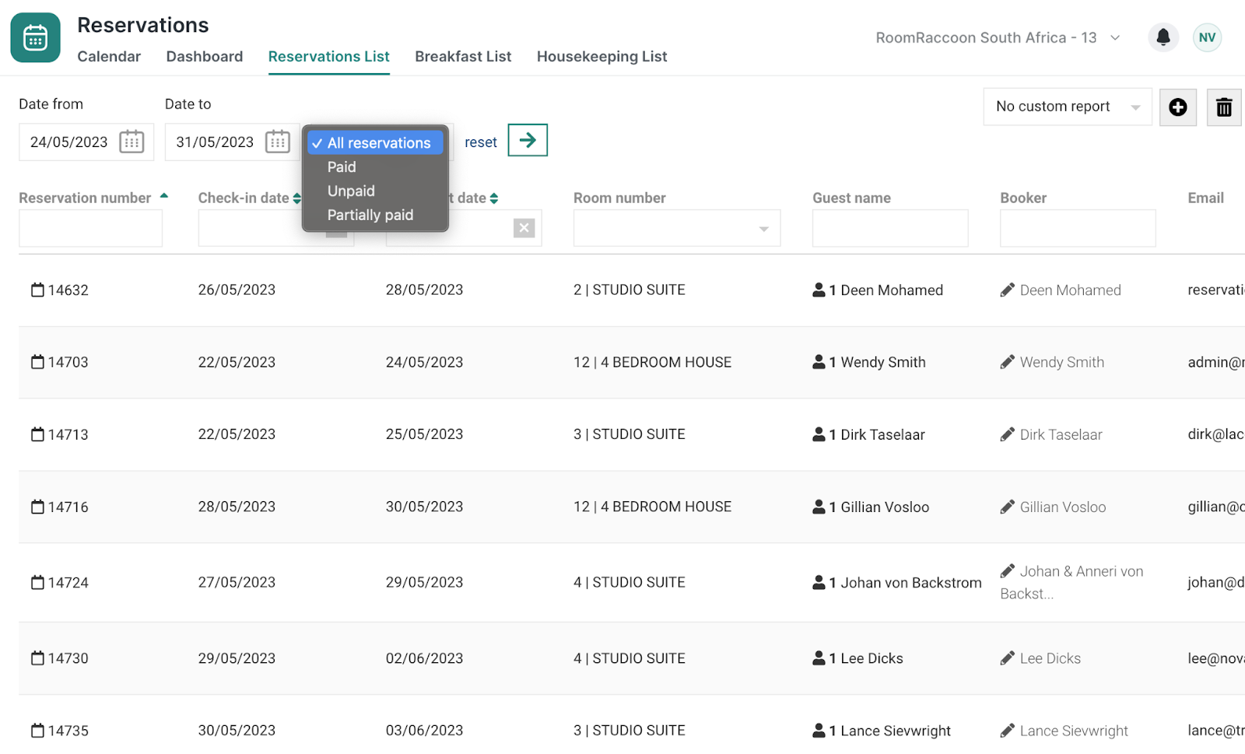1245x754 pixels.
Task: Select the Reservations List tab
Action: tap(329, 57)
